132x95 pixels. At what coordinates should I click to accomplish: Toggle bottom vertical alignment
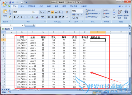tap(56, 12)
